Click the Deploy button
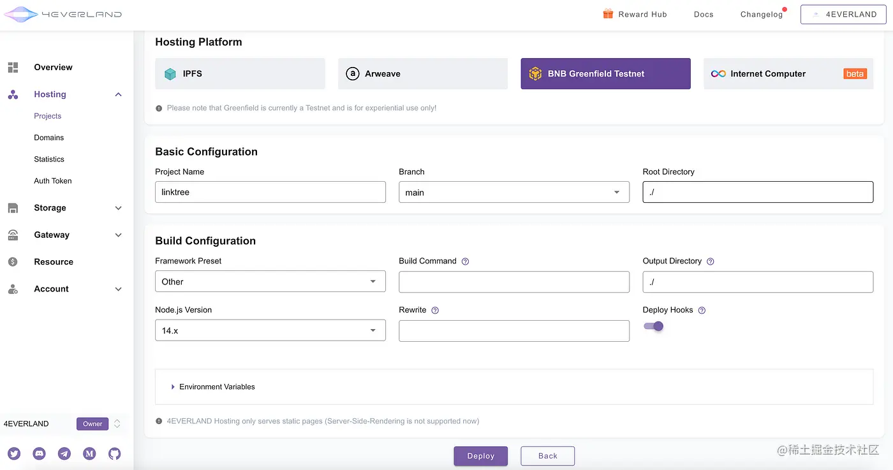893x470 pixels. coord(481,456)
